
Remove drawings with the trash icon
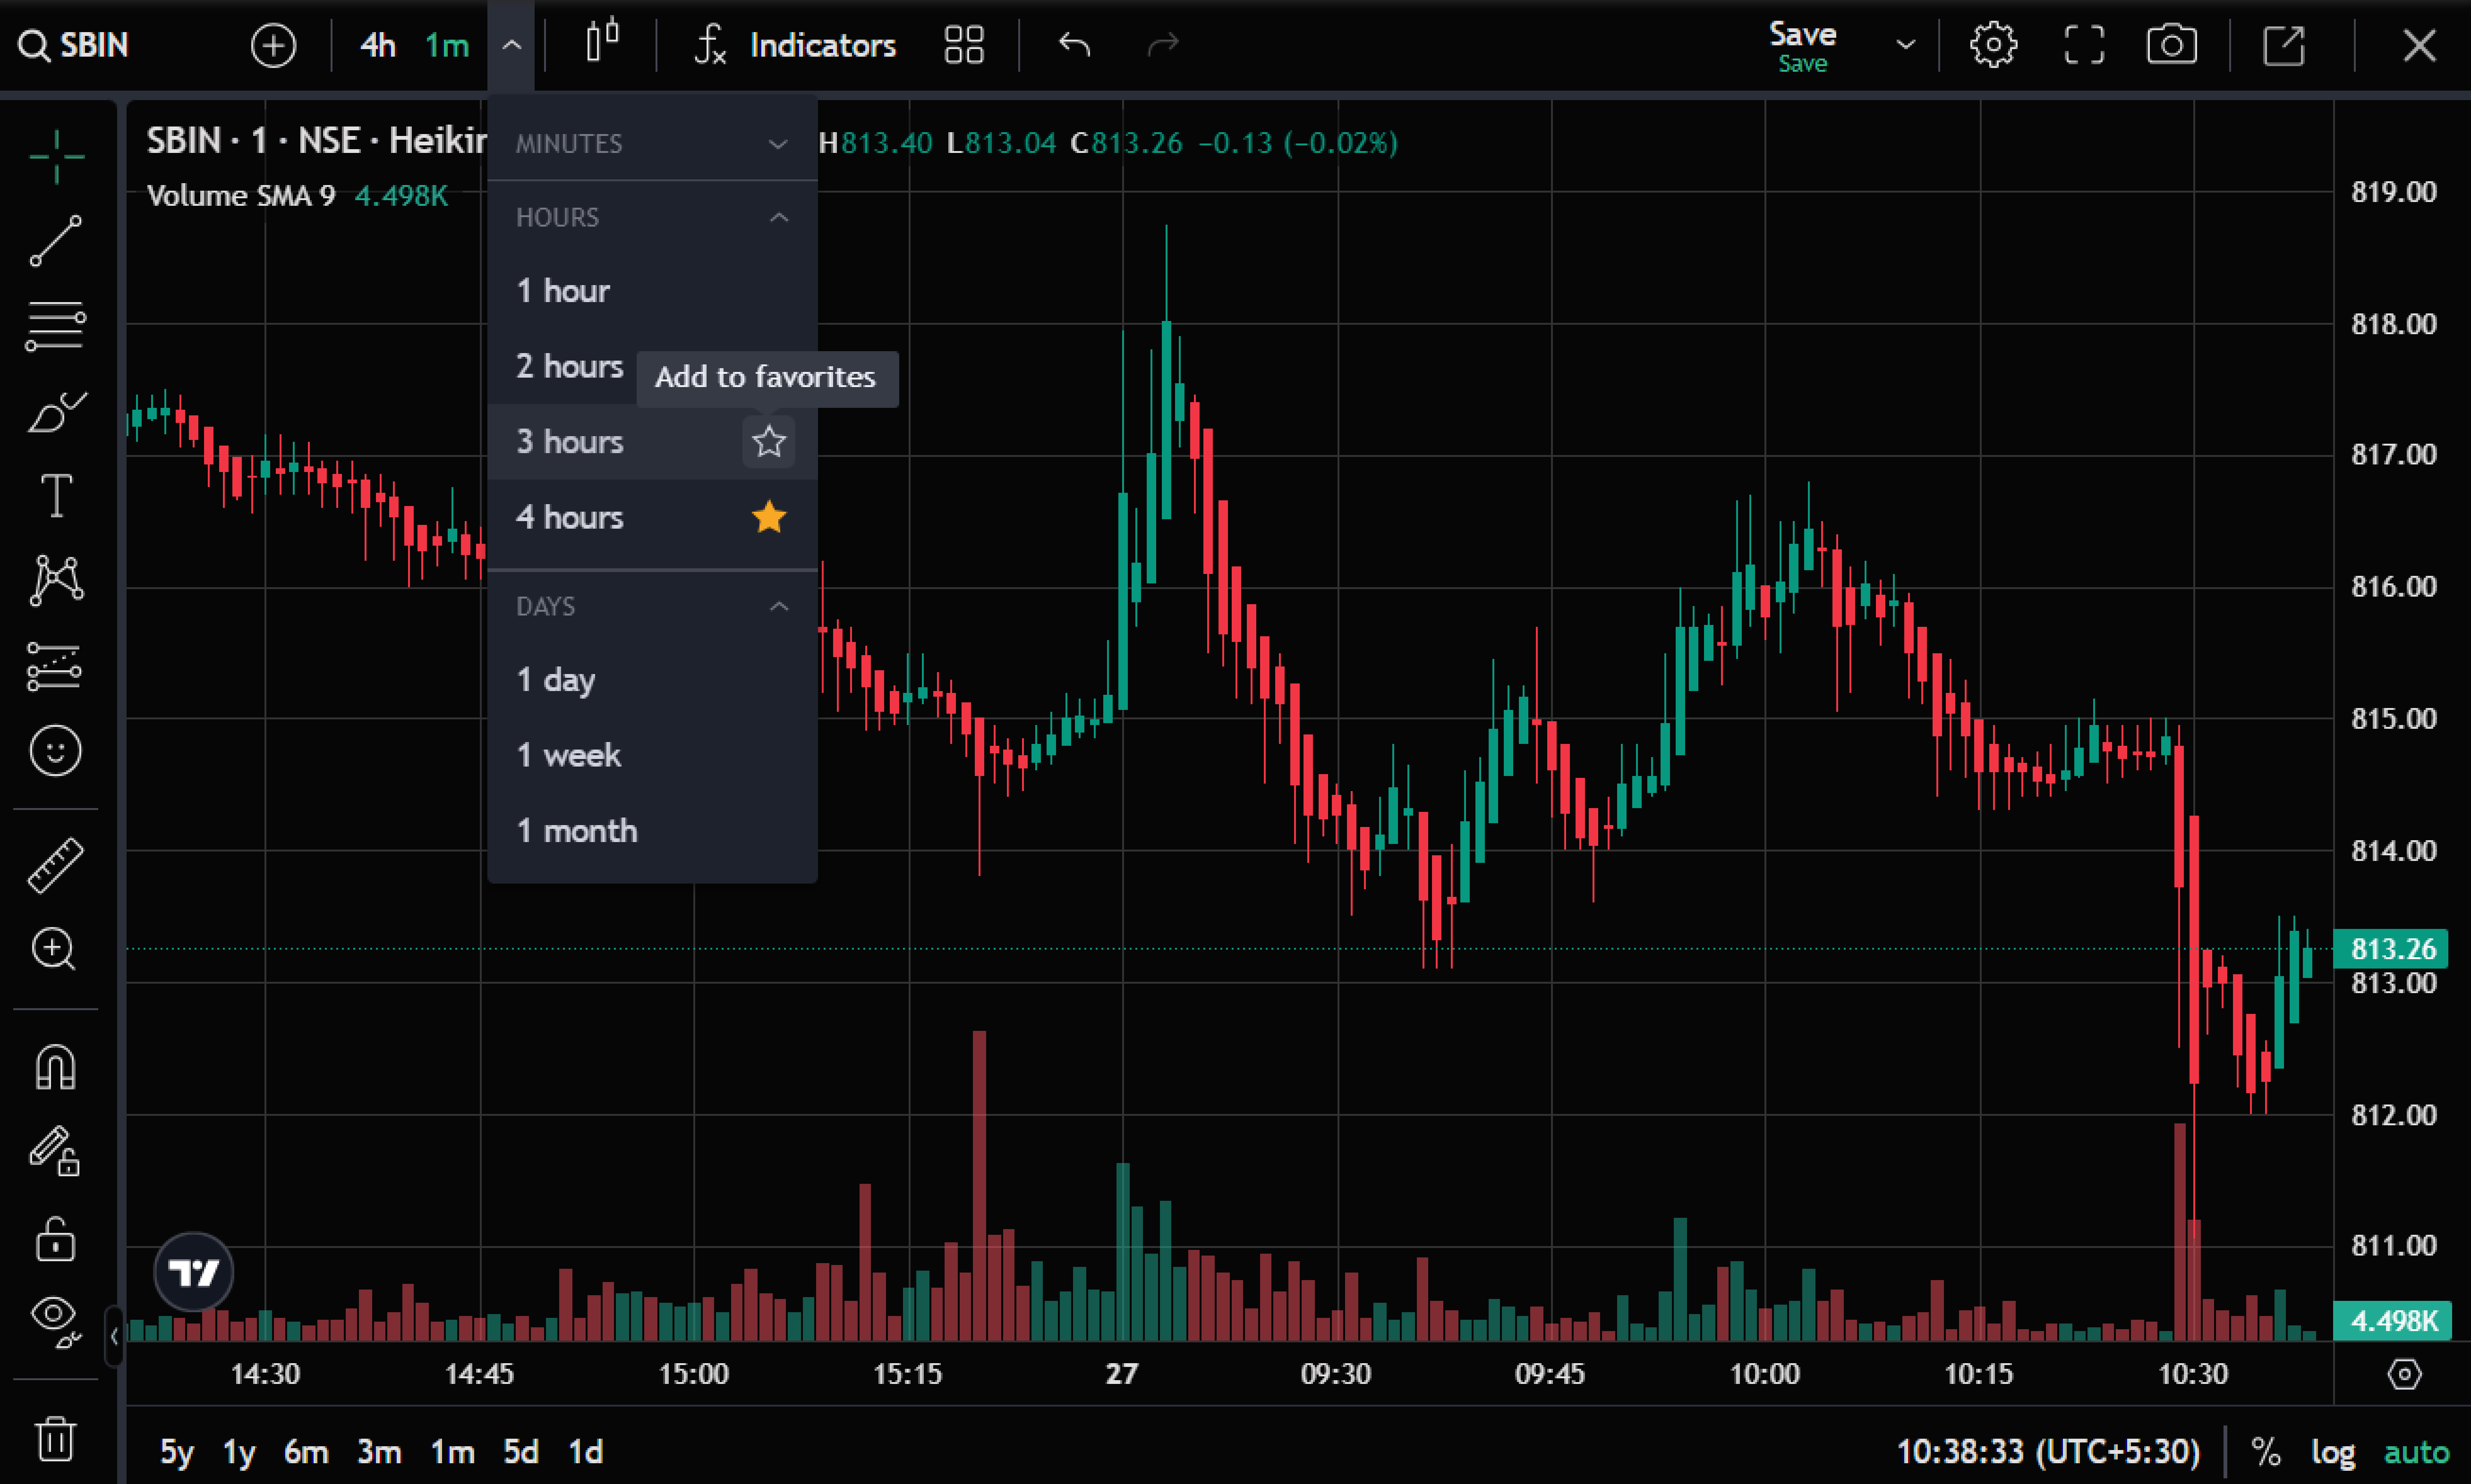56,1438
